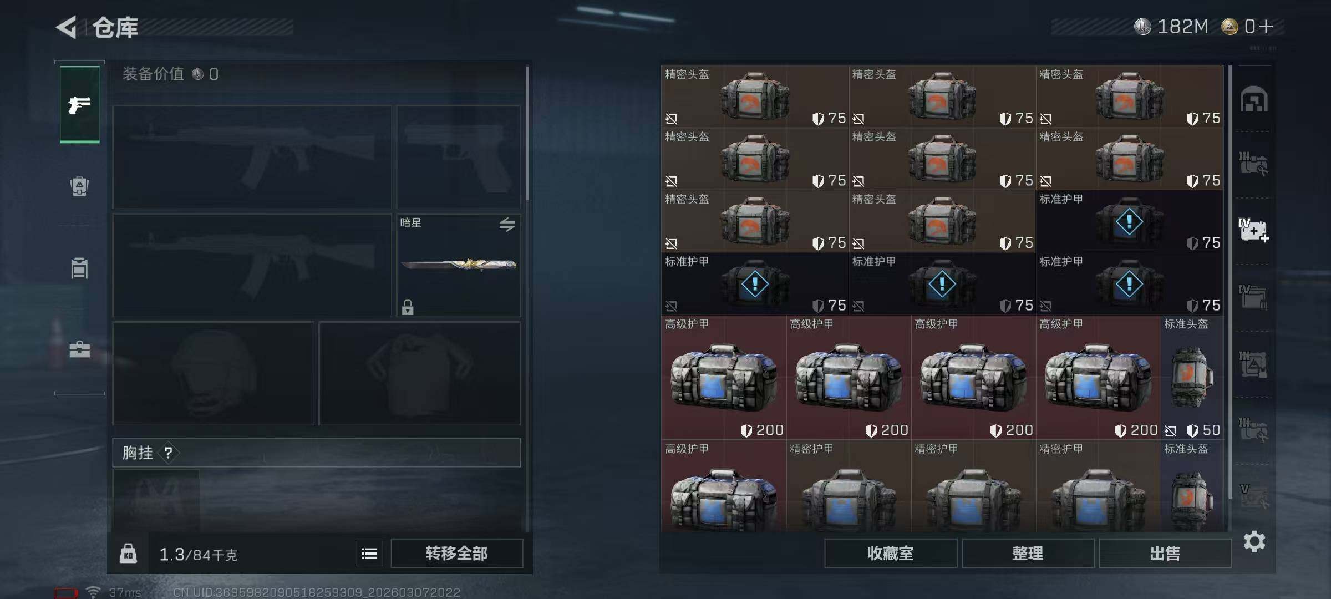Open the clipboard icon tab in the left sidebar
Image resolution: width=1331 pixels, height=599 pixels.
point(79,268)
